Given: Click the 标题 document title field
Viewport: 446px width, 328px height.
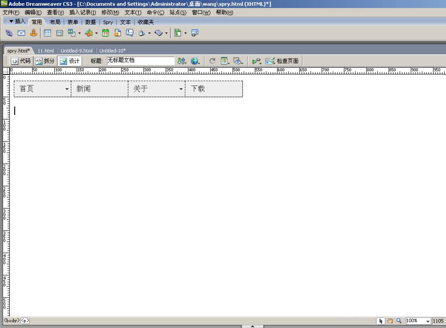Looking at the screenshot, I should (x=140, y=61).
